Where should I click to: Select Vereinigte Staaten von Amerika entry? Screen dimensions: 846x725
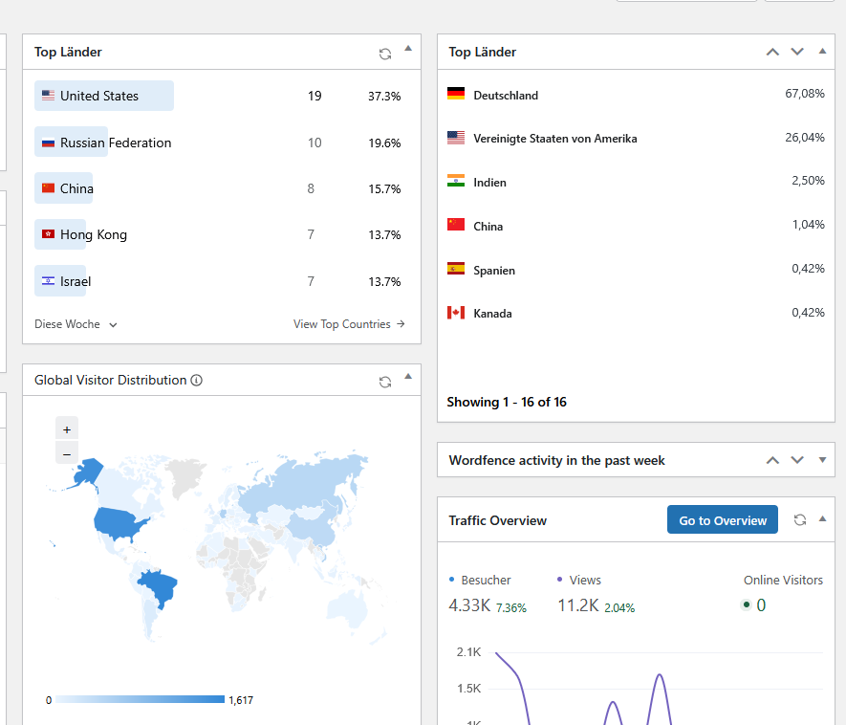click(x=636, y=138)
